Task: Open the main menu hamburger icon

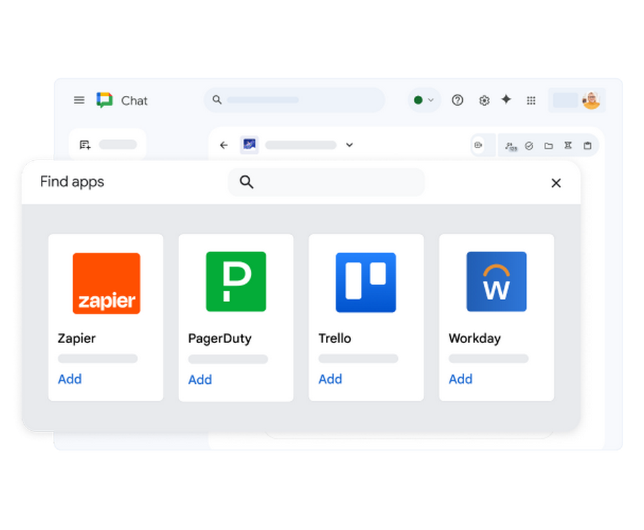Action: pyautogui.click(x=79, y=101)
